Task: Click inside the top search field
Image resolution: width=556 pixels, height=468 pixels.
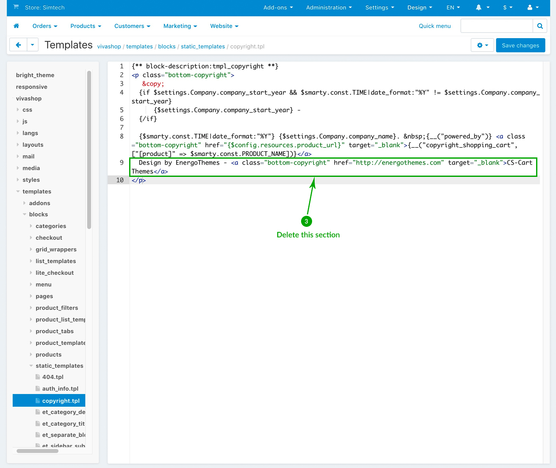Action: pyautogui.click(x=496, y=26)
